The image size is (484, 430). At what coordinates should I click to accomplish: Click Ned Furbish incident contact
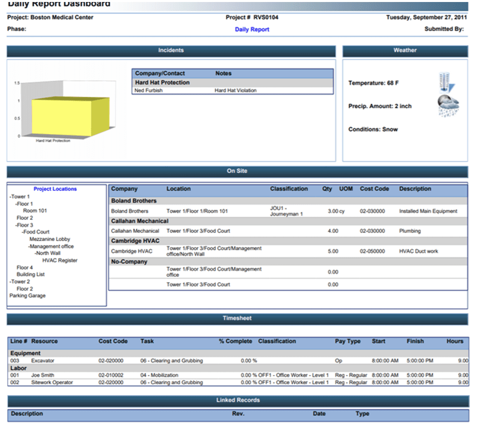(x=149, y=90)
